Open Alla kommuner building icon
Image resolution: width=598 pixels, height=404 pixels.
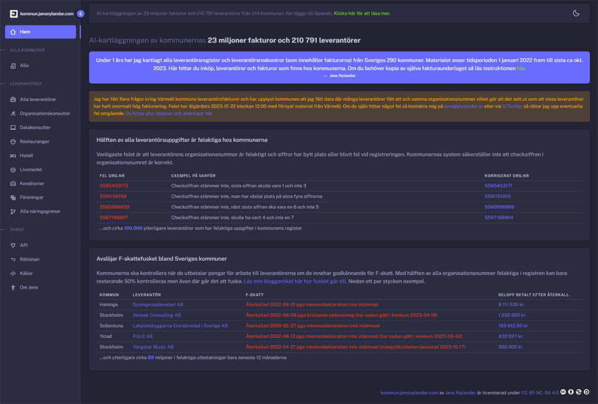pos(14,66)
